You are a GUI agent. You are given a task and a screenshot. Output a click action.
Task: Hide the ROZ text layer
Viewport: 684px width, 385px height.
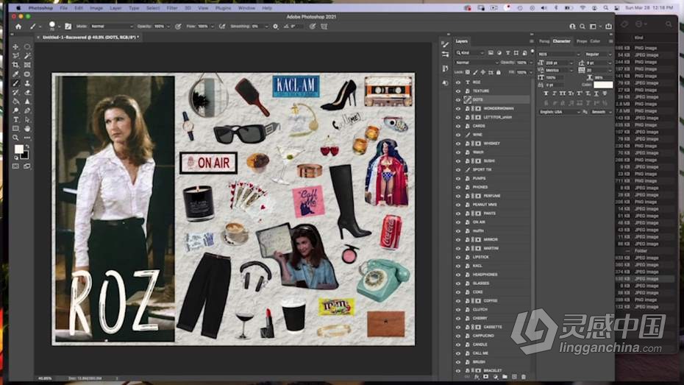pos(458,82)
